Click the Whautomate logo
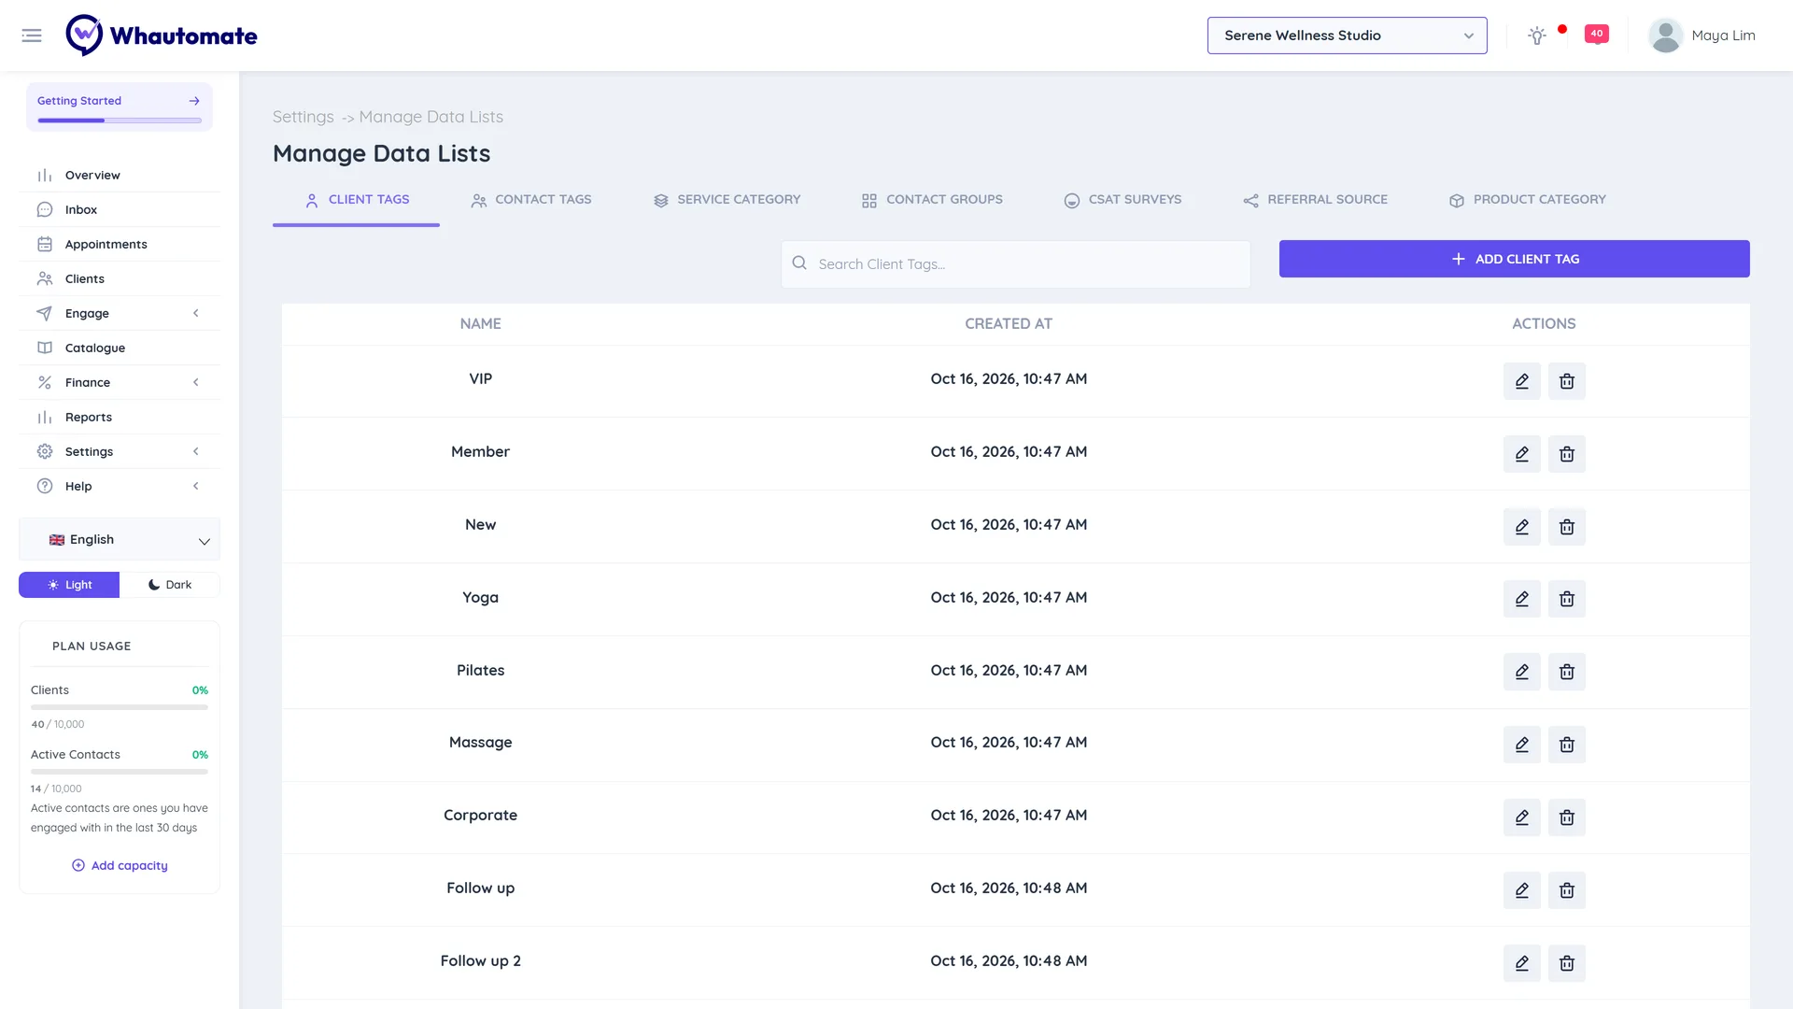Viewport: 1793px width, 1009px height. 162,36
